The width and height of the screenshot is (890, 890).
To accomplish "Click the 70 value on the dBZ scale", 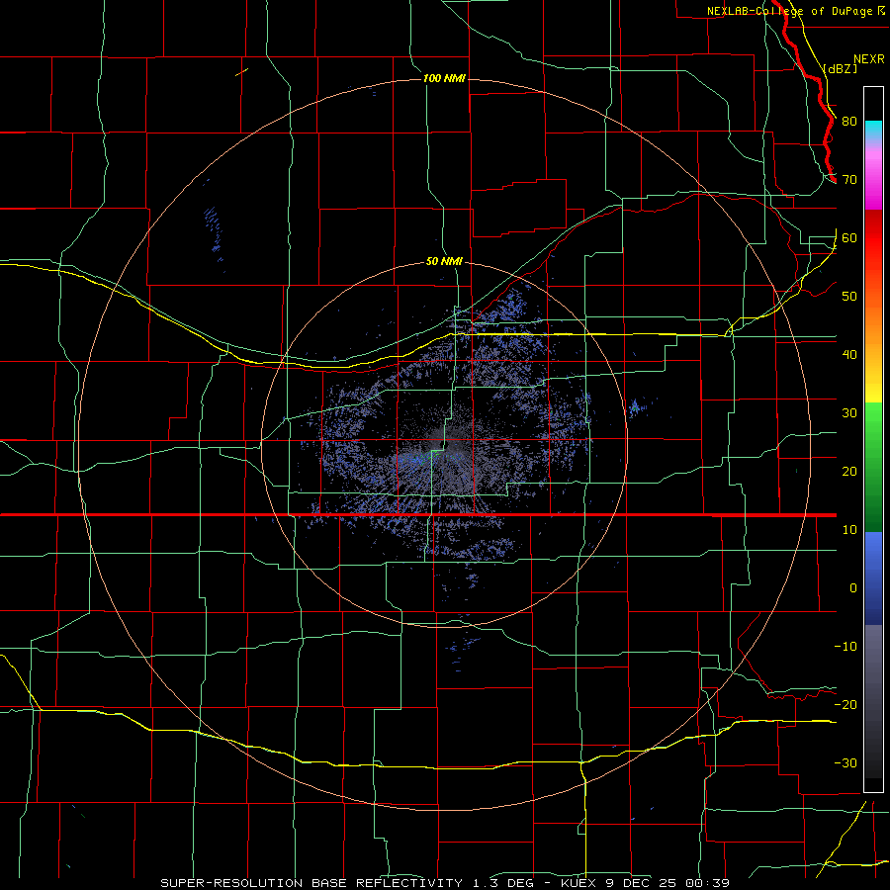I will point(849,180).
